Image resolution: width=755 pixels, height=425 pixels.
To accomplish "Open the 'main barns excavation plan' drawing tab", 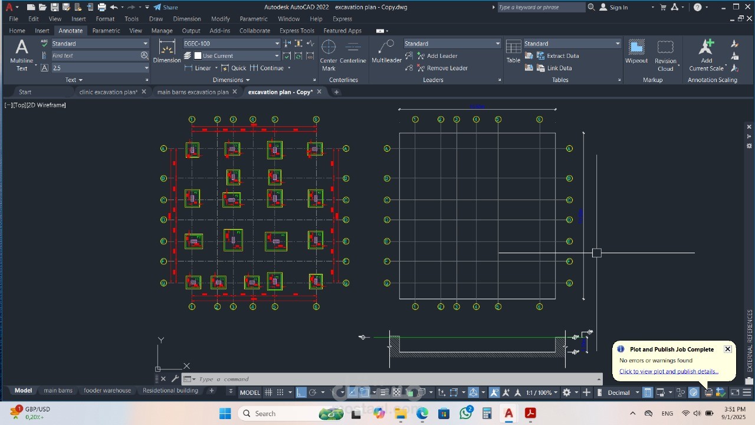I will click(192, 92).
